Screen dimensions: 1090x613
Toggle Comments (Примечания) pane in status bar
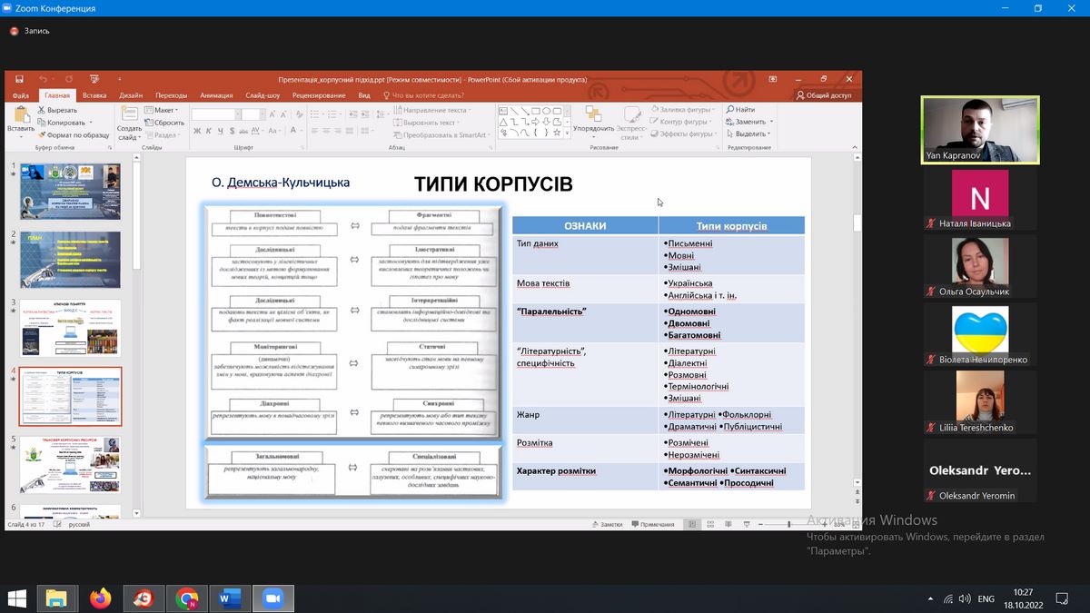click(x=652, y=525)
